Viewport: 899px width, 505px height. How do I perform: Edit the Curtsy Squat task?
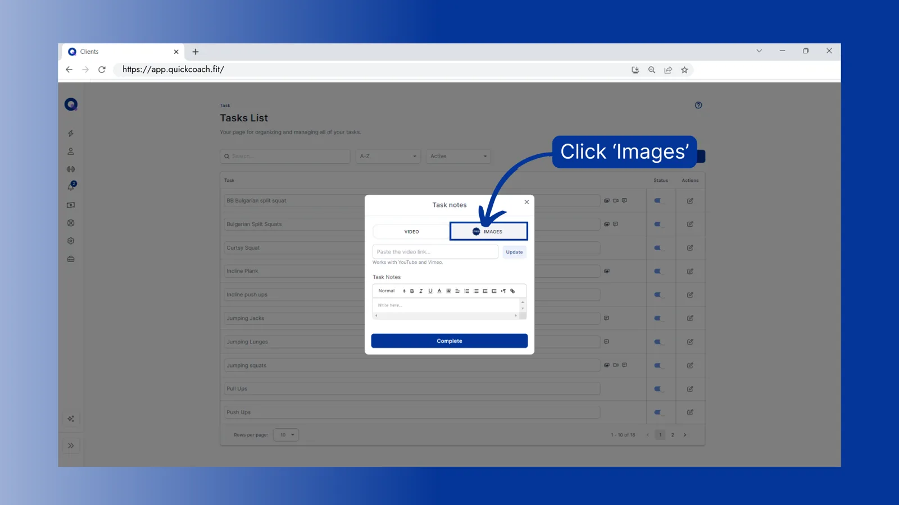click(690, 248)
